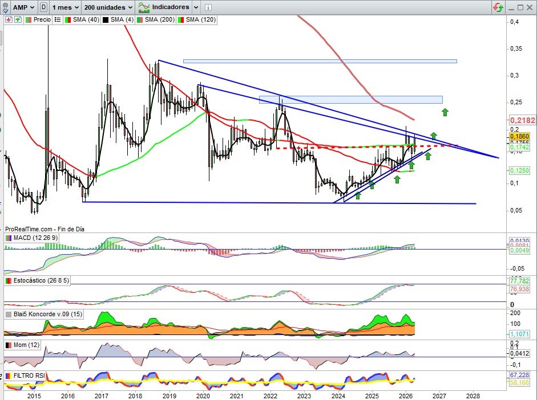Click the 0,1250 green price label
This screenshot has height=400, width=537.
[519, 170]
